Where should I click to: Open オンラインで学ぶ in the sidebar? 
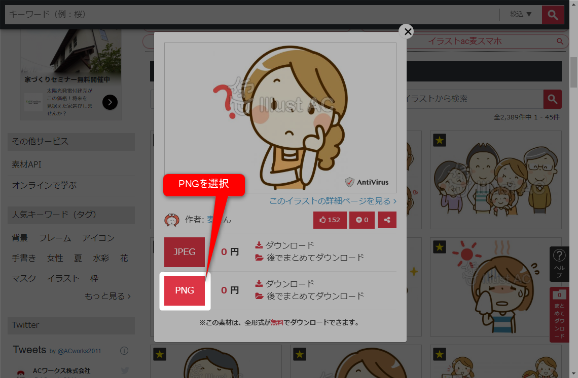(x=34, y=184)
